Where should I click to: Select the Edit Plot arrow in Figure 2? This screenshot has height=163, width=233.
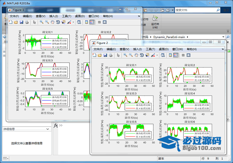(118, 55)
